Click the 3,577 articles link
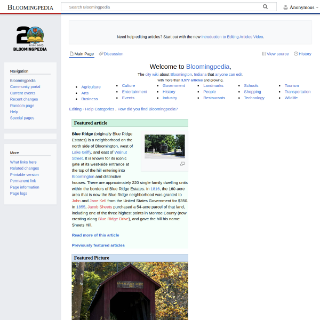Screen dimensions: 320x320 (x=192, y=80)
